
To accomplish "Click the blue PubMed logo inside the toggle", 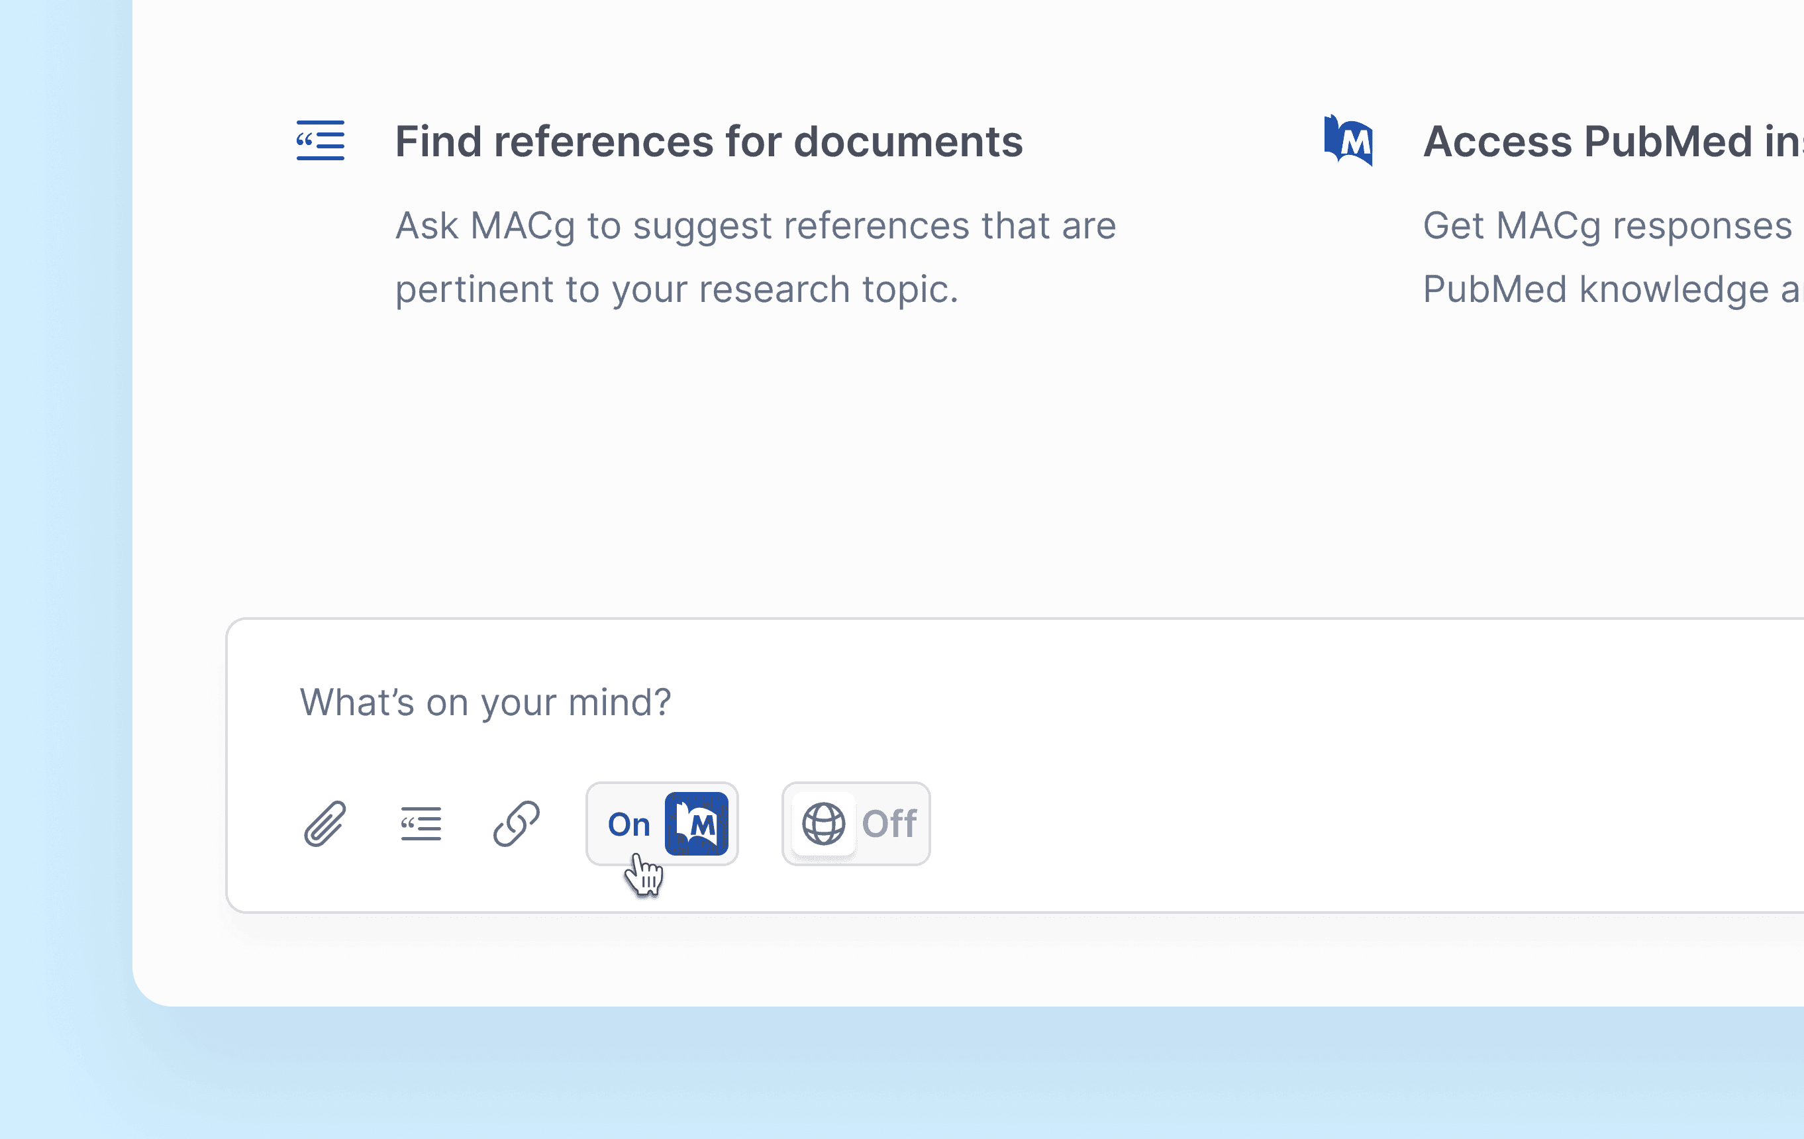I will click(x=697, y=824).
